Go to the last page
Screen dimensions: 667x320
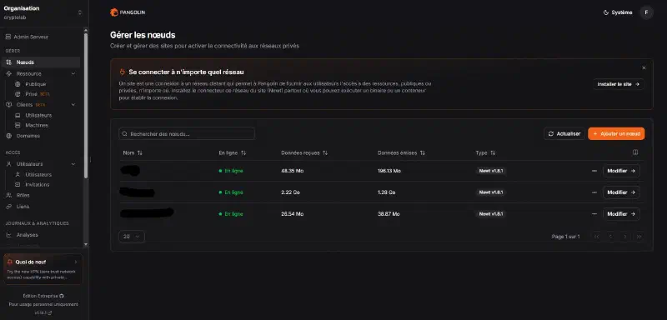point(639,237)
